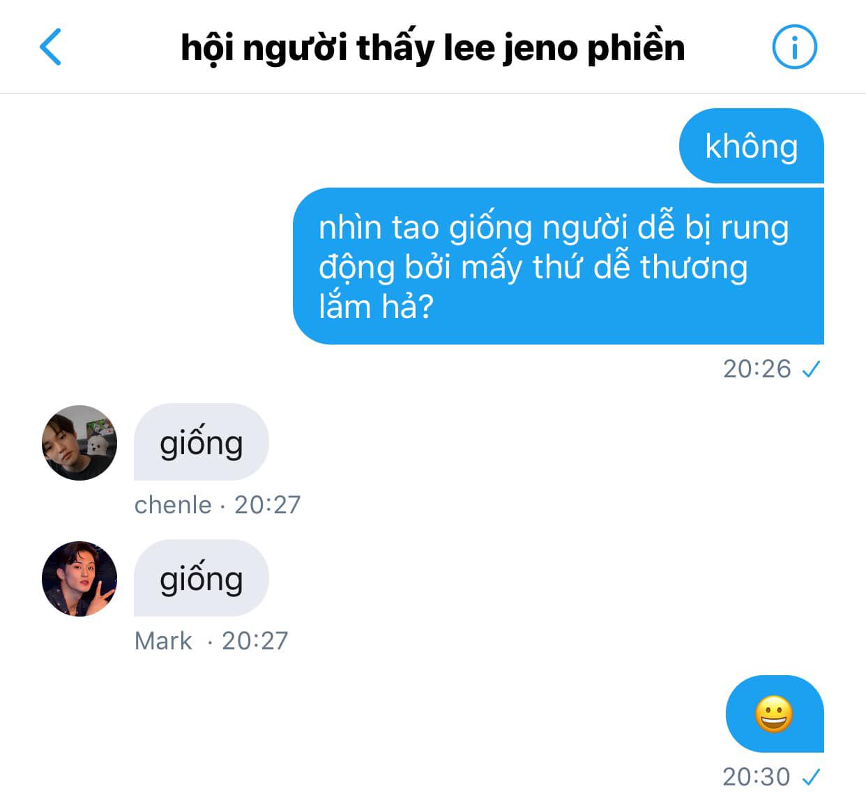Tap the grinning emoji message bubble
This screenshot has width=866, height=807.
[775, 714]
